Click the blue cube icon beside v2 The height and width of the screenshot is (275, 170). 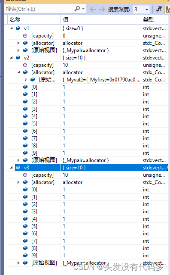click(x=18, y=57)
